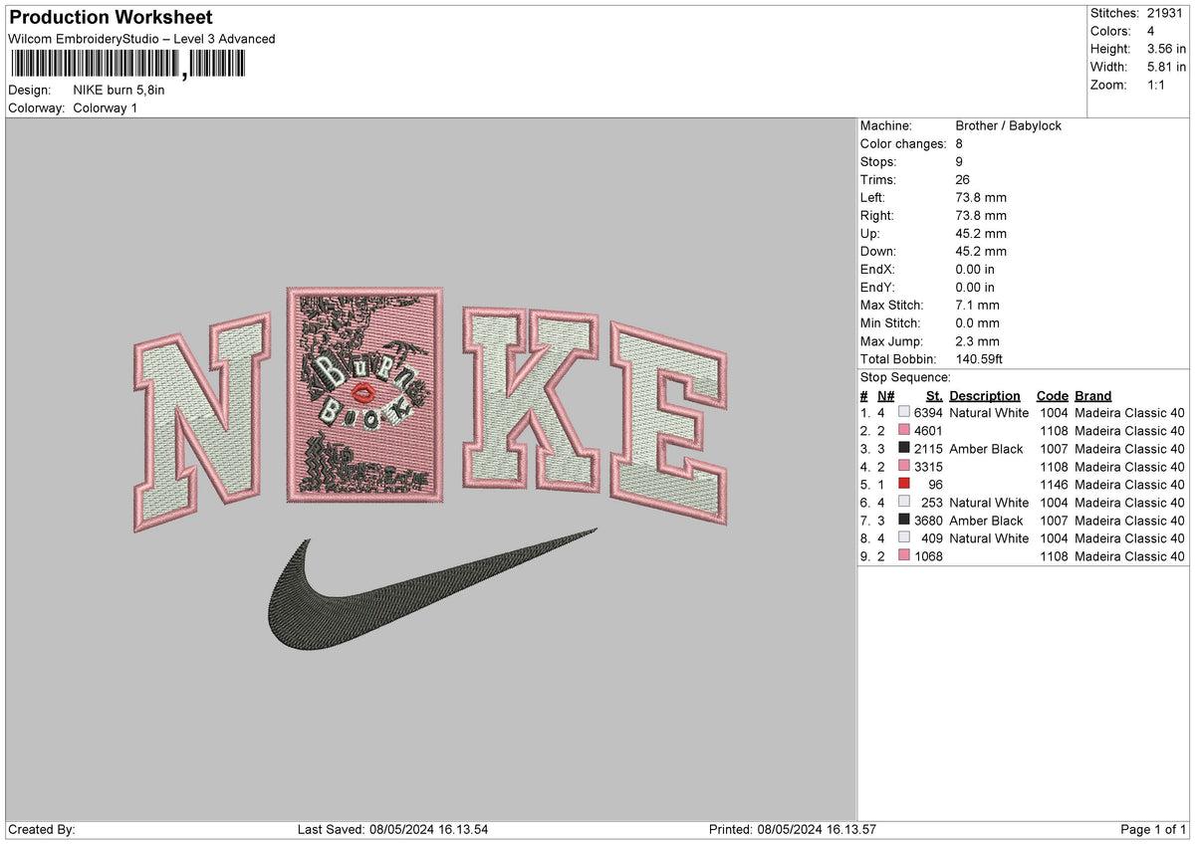Viewport: 1195px width, 844px height.
Task: Select the design name 'NIKE burn 5,8in'
Action: [x=119, y=90]
